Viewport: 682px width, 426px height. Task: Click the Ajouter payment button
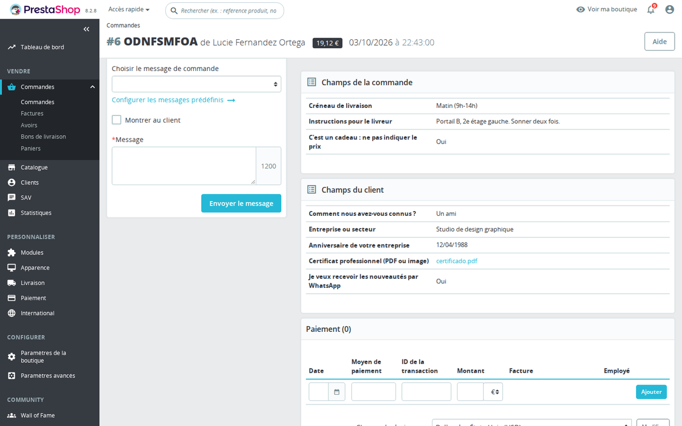651,392
